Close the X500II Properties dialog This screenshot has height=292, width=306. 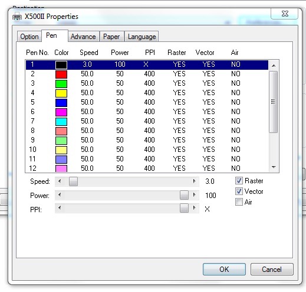point(285,14)
